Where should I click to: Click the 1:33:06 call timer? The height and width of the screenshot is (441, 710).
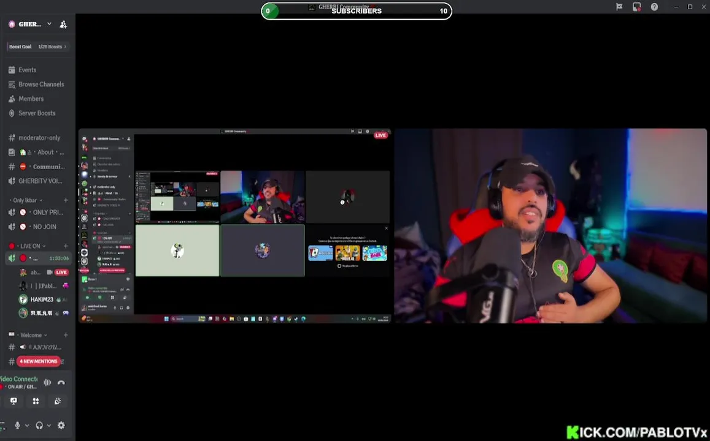59,258
